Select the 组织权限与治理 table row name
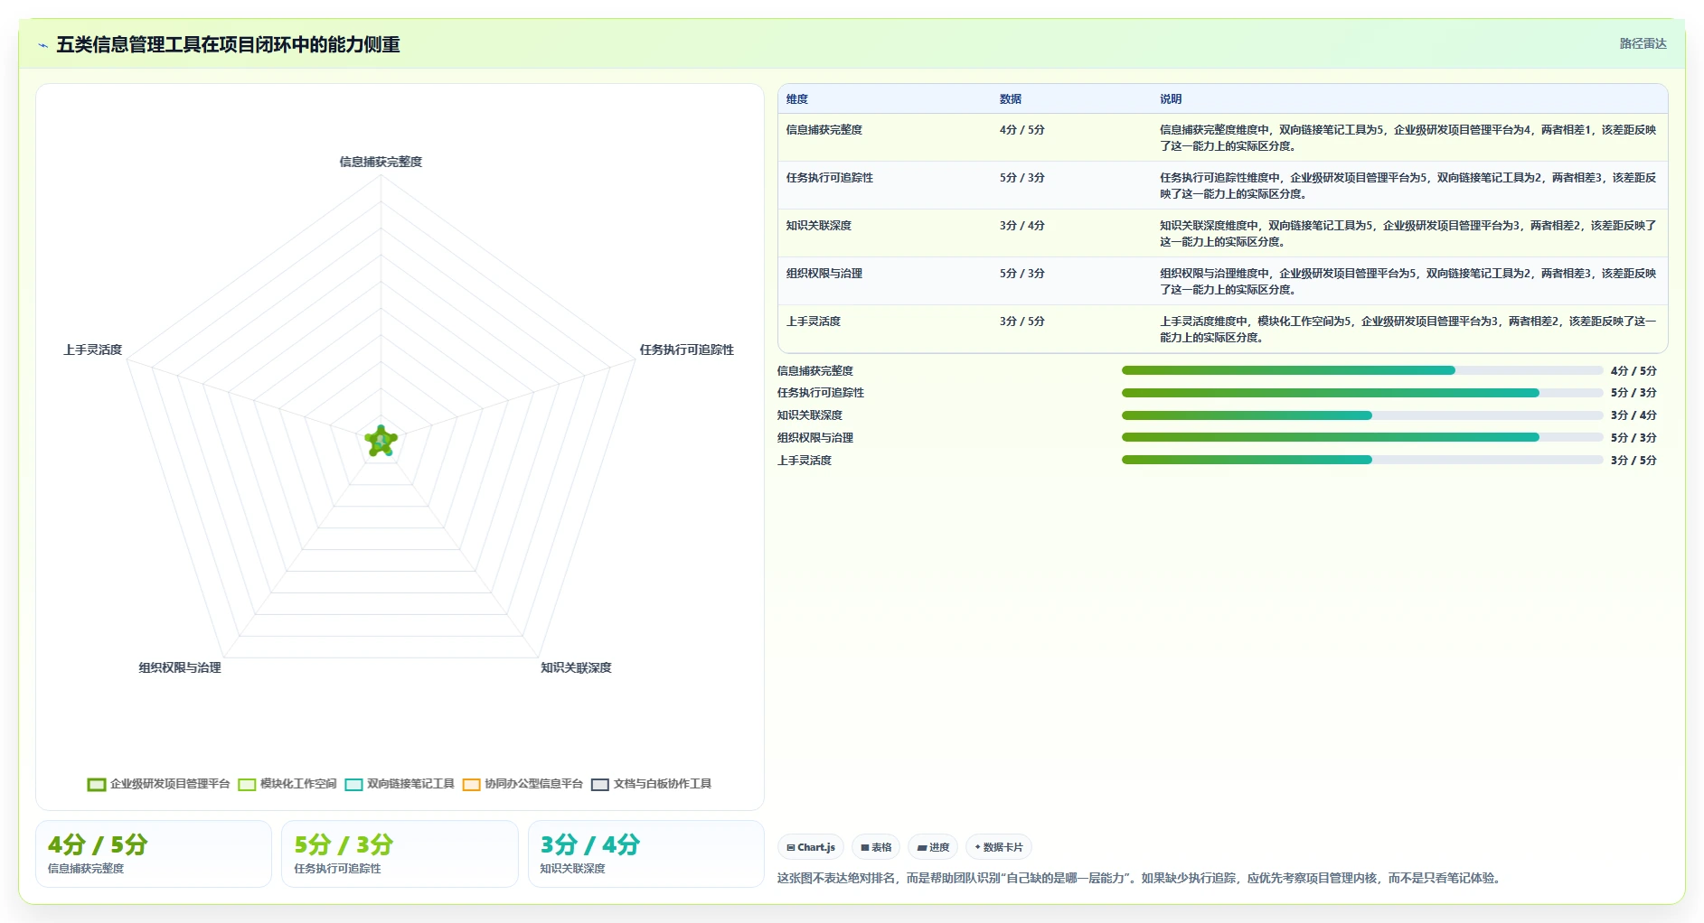The height and width of the screenshot is (923, 1704). point(824,274)
